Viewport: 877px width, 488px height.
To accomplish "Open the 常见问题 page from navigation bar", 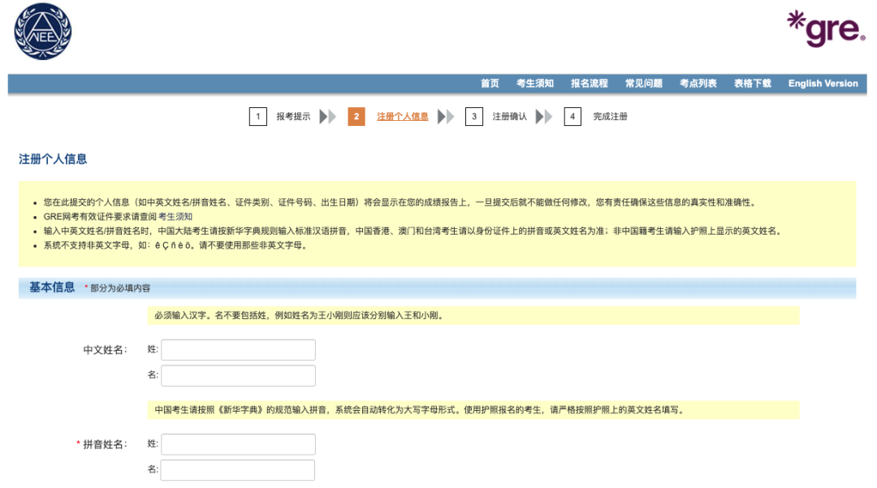I will tap(646, 83).
